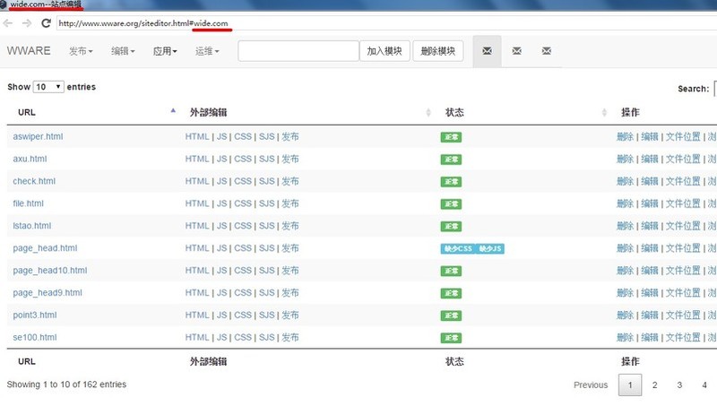This screenshot has width=717, height=406.
Task: Click the 删除模块 button
Action: coord(437,51)
